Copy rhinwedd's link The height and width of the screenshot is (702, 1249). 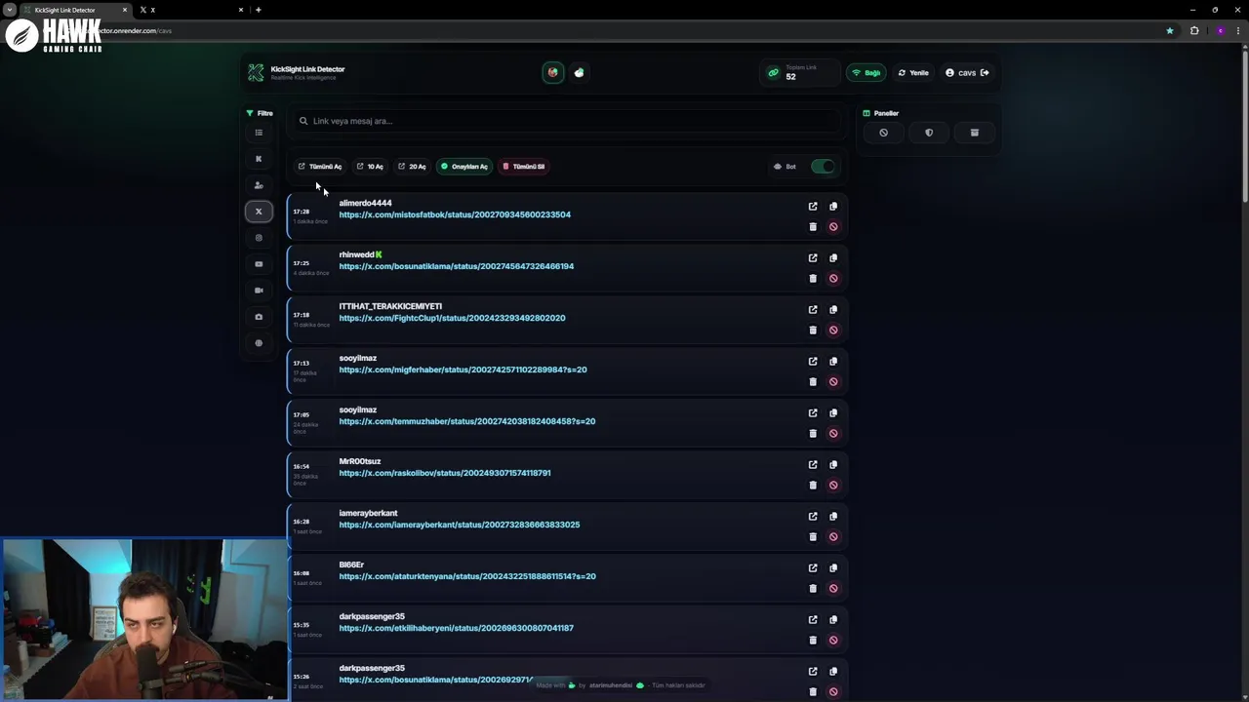pyautogui.click(x=833, y=258)
